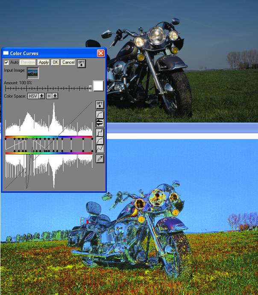Click the Input Image thumbnail
Screen dimensions: 258x295
[x=33, y=73]
